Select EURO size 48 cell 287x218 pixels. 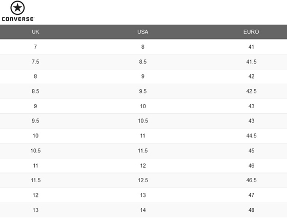pos(251,210)
